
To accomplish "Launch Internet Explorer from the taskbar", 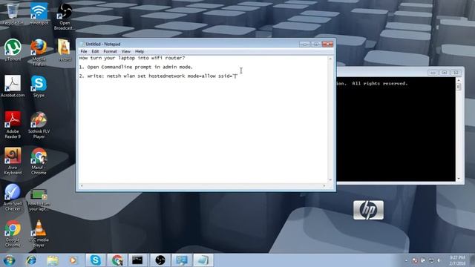I will pyautogui.click(x=31, y=260).
